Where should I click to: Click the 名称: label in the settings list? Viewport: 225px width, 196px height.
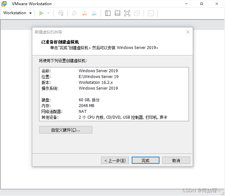tap(46, 71)
